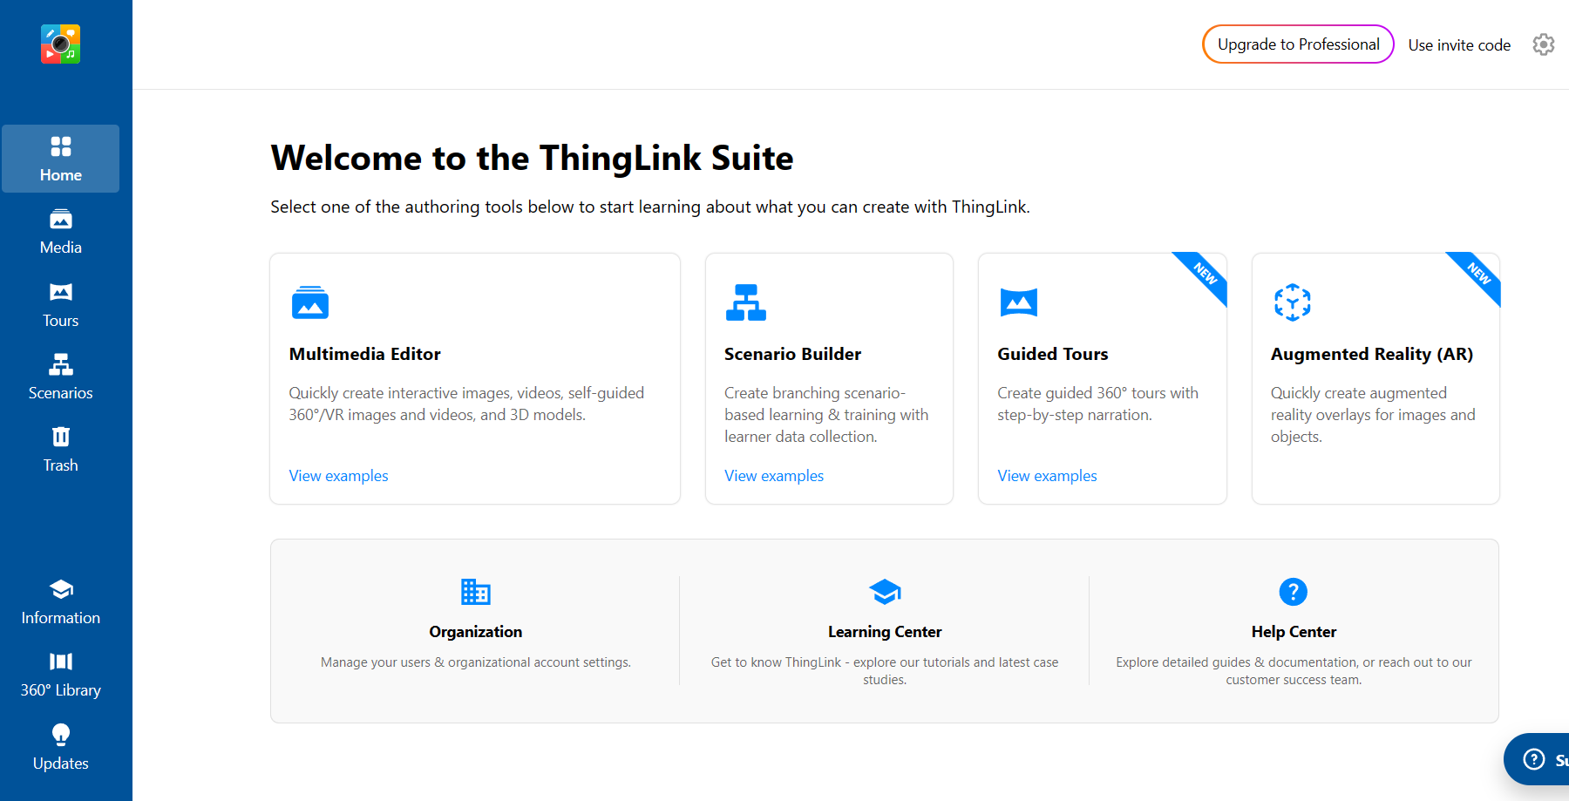Open Scenarios from the sidebar

coord(60,377)
